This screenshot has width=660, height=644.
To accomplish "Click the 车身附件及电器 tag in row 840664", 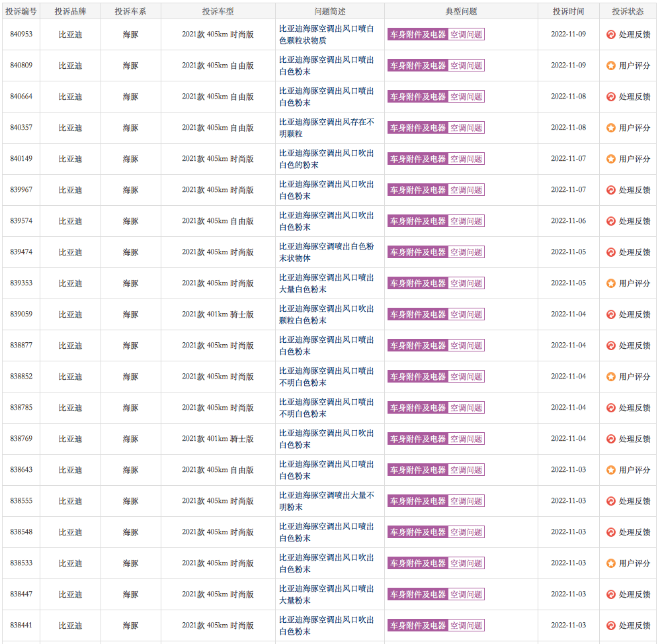I will 417,97.
